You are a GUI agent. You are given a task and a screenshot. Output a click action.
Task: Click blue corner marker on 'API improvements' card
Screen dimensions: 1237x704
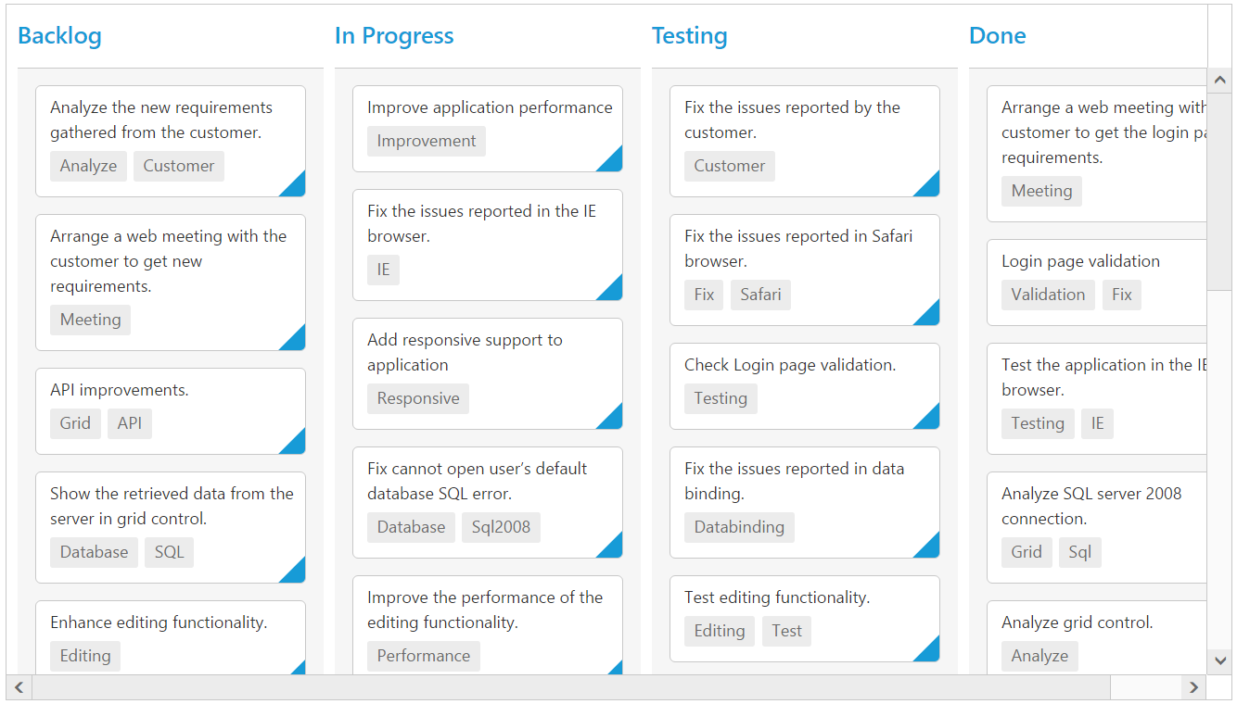(296, 445)
